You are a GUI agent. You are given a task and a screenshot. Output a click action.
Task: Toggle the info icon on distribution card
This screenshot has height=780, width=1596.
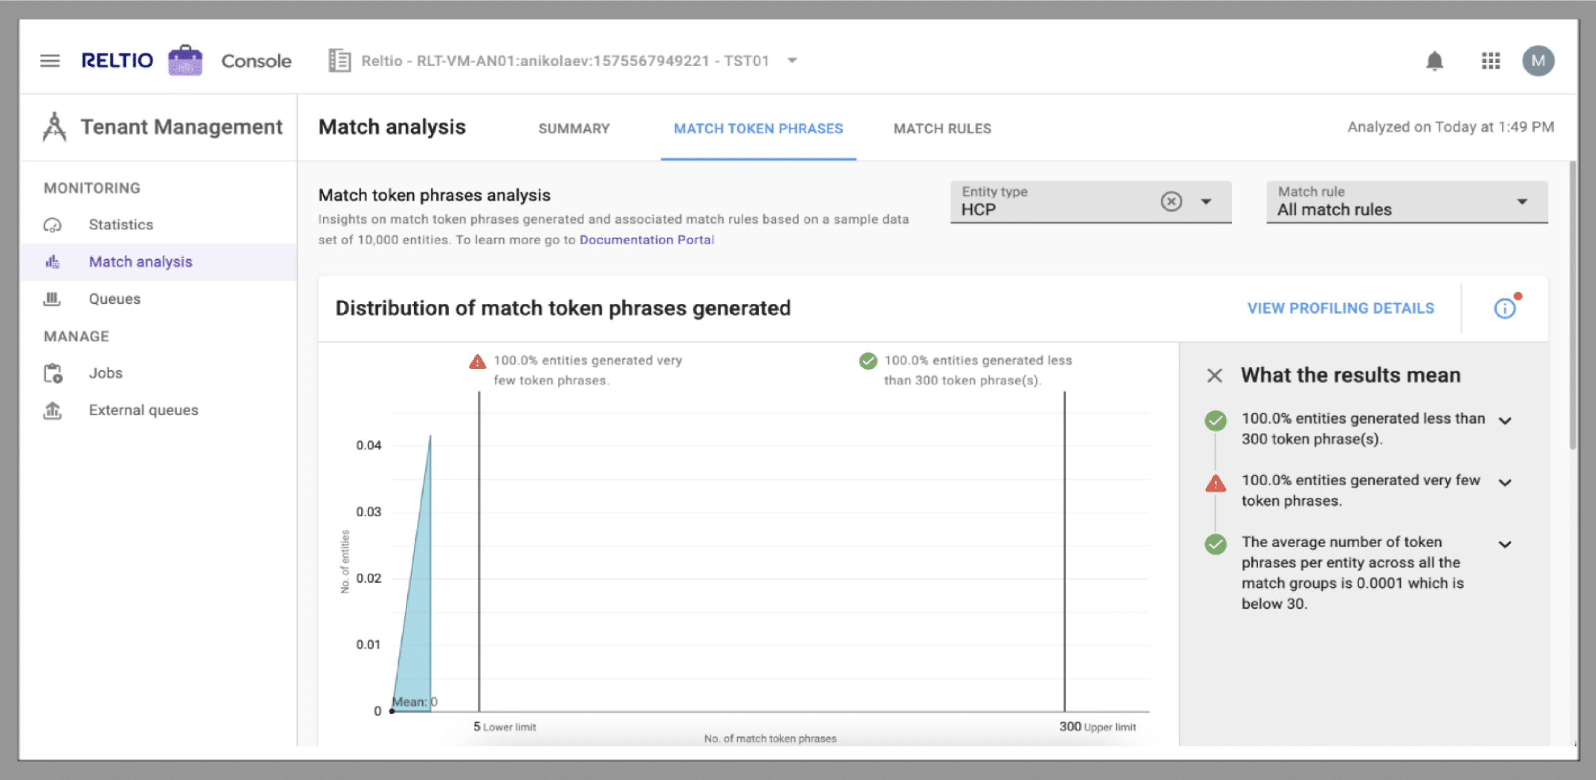1505,308
